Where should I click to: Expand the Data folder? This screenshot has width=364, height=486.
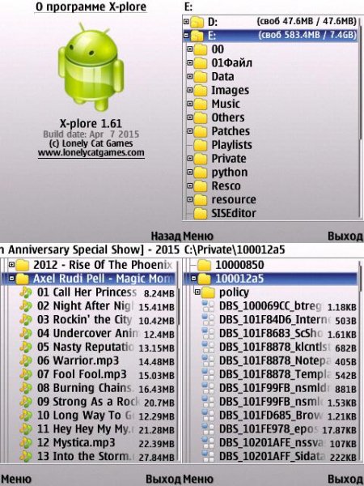pos(190,76)
